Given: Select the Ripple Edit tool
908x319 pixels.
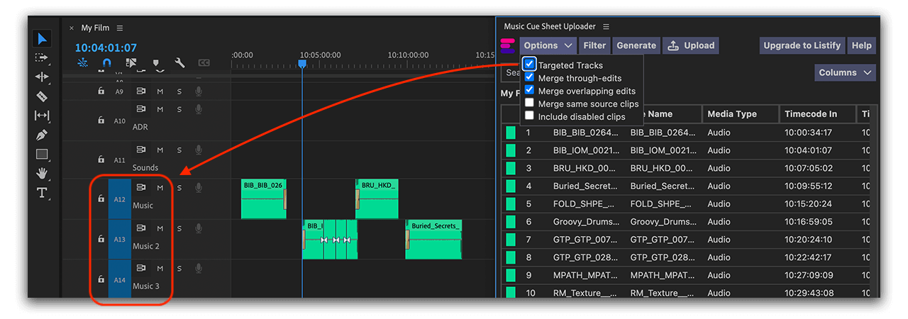Looking at the screenshot, I should click(42, 77).
